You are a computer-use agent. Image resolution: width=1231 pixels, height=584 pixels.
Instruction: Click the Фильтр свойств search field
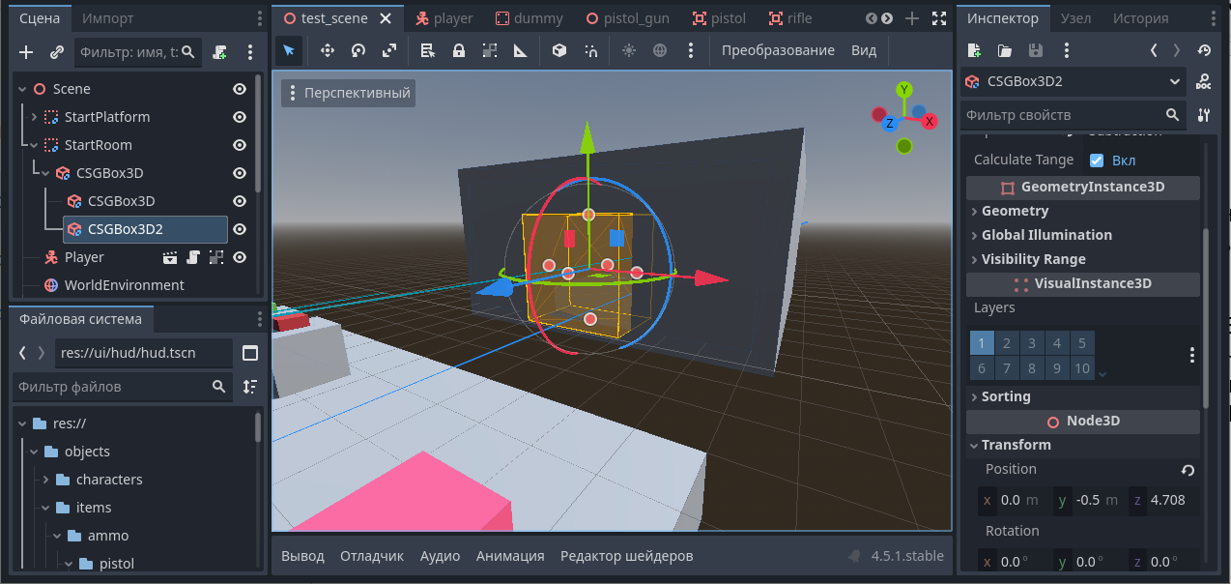point(1063,115)
